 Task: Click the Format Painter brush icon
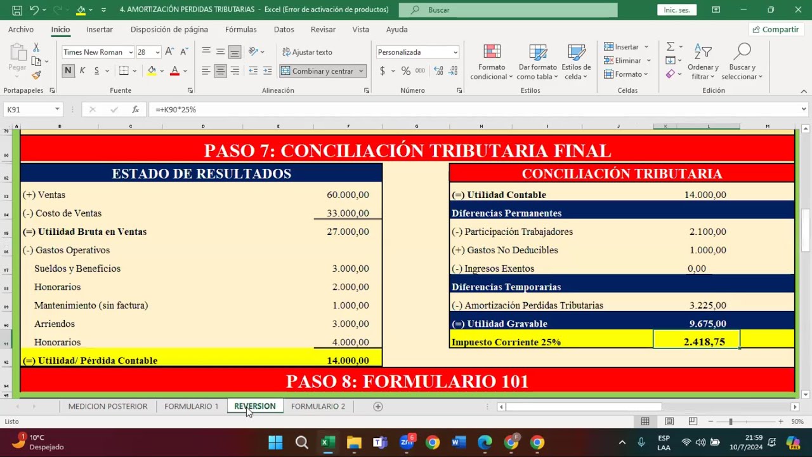point(36,75)
